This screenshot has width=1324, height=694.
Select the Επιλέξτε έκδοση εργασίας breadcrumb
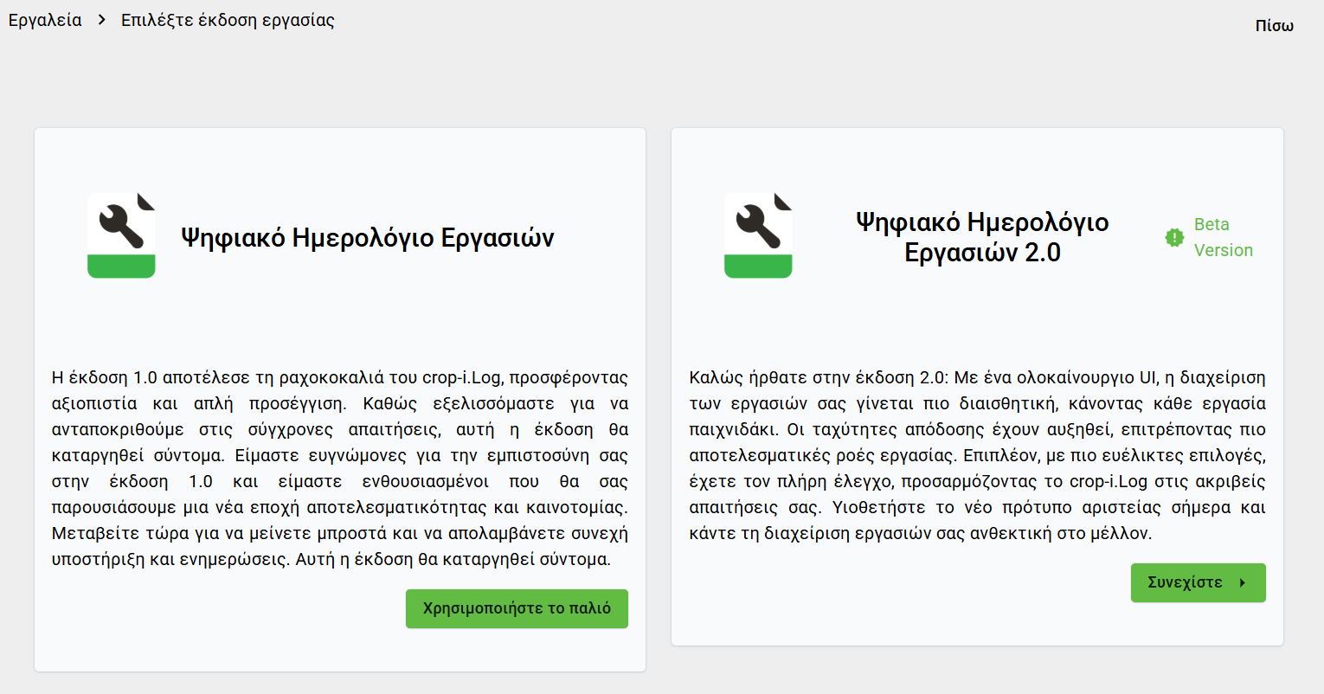point(228,20)
